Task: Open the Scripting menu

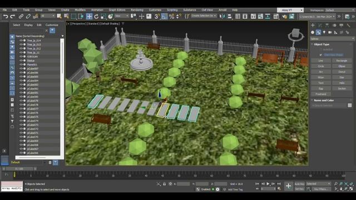Action: tap(172, 10)
